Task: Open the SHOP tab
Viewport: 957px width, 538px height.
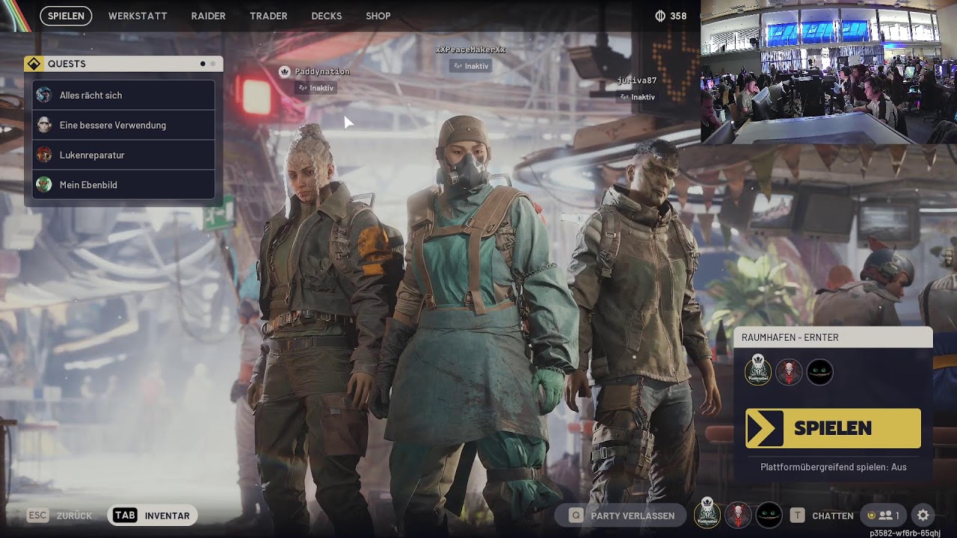Action: tap(378, 16)
